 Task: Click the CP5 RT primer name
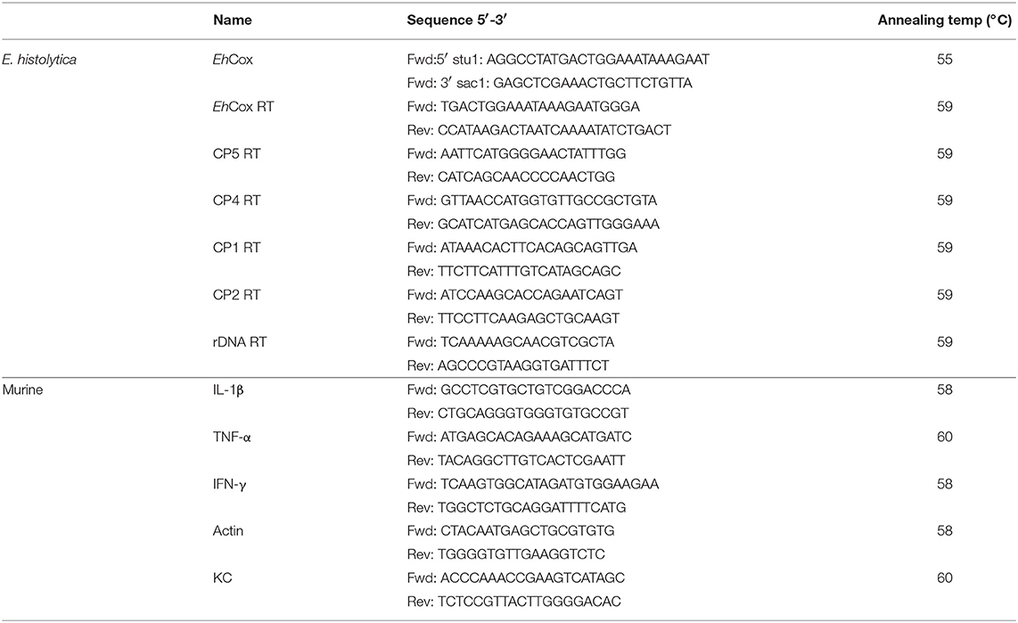[236, 154]
